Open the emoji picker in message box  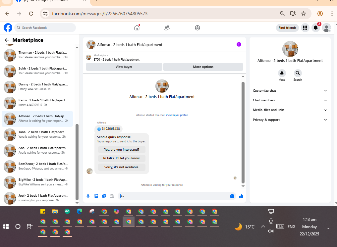point(232,196)
